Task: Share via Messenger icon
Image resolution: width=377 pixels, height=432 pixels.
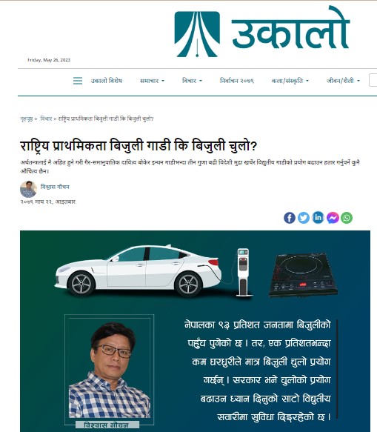Action: click(333, 218)
